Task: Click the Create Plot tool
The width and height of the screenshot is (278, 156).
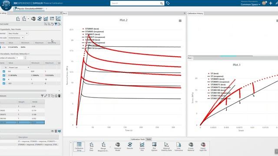Action: click(x=142, y=146)
